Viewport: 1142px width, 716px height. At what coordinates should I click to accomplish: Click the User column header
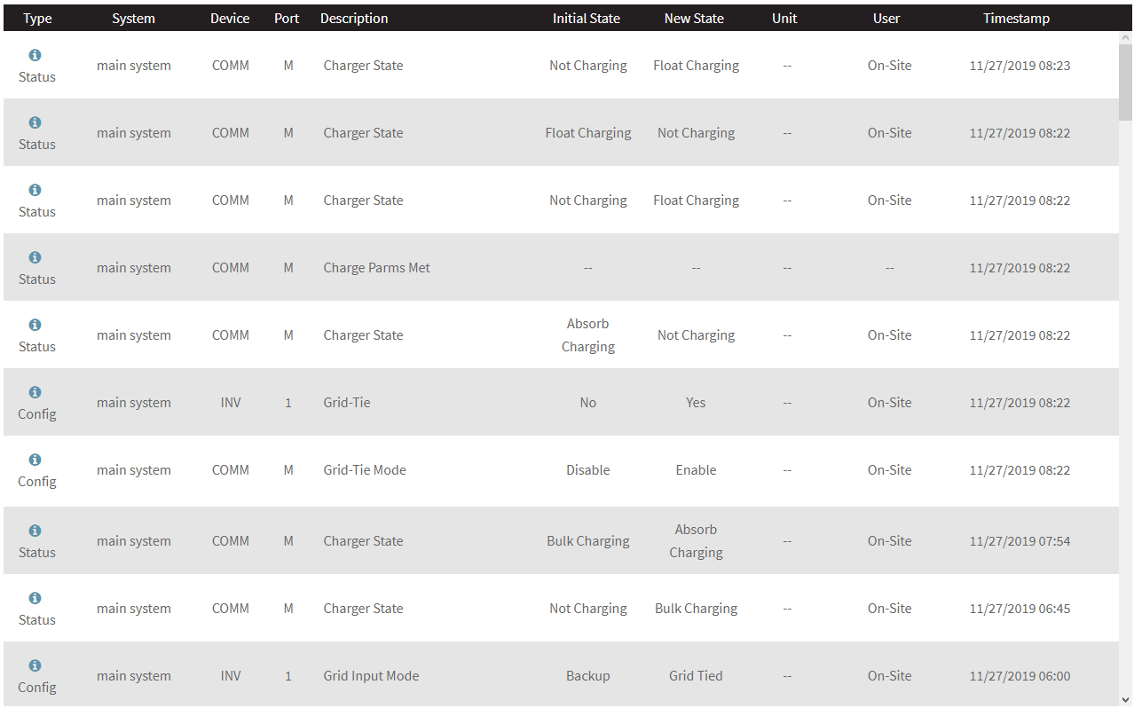coord(886,19)
